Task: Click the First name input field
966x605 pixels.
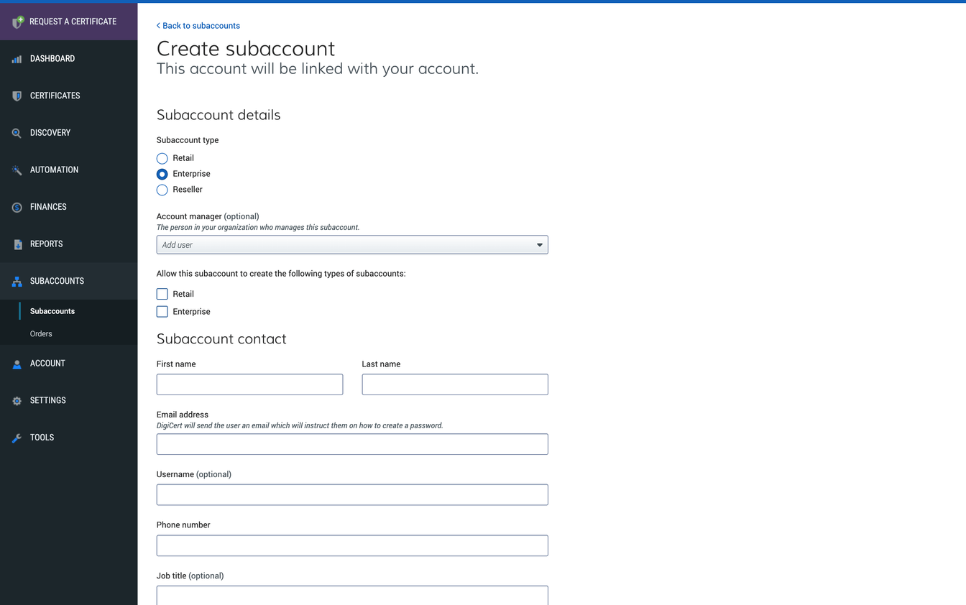Action: 249,384
